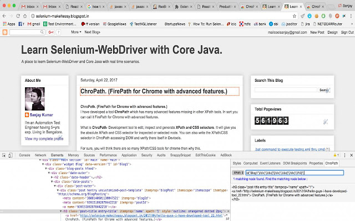Click the red-orange circular extension icon

(x=337, y=16)
